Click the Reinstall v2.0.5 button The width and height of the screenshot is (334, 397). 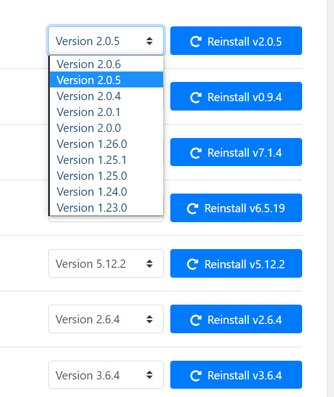coord(236,41)
